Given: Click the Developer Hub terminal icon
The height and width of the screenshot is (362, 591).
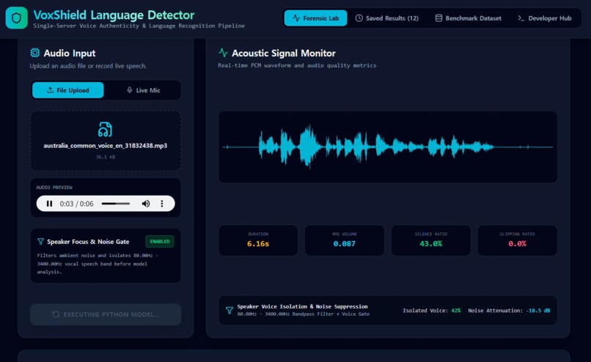Looking at the screenshot, I should click(x=521, y=18).
